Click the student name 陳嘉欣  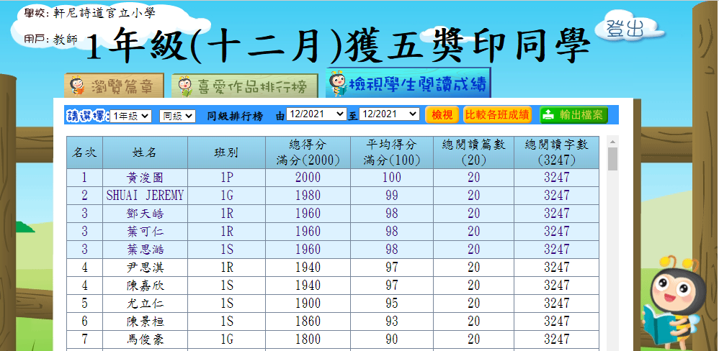point(145,286)
